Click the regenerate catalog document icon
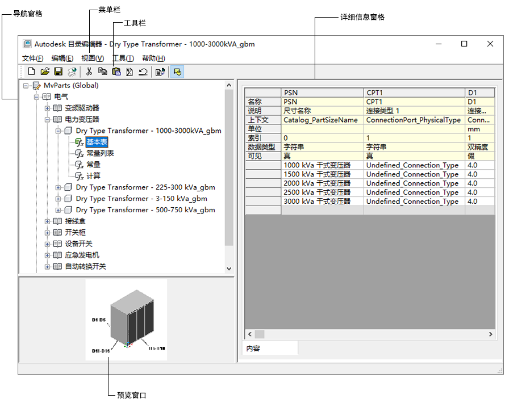This screenshot has width=522, height=407. point(160,72)
